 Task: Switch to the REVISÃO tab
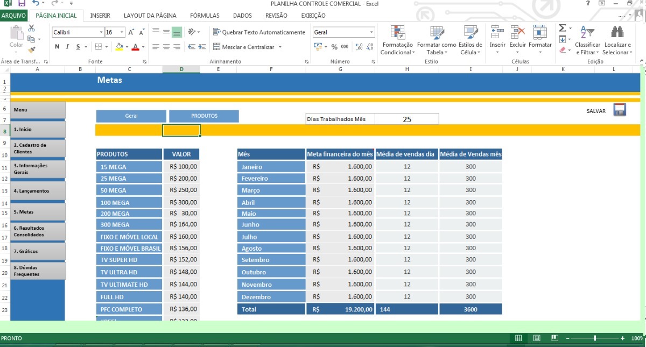[x=276, y=16]
